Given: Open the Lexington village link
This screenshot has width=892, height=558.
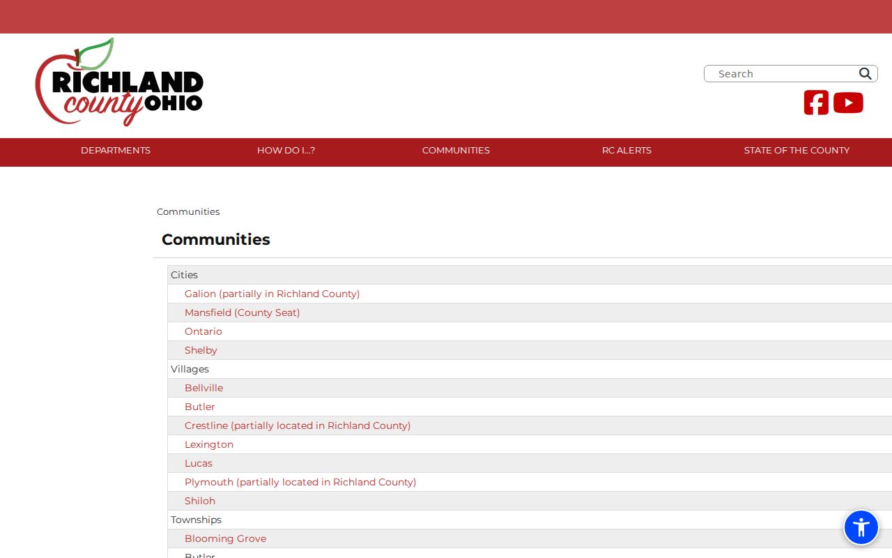Looking at the screenshot, I should click(x=209, y=444).
